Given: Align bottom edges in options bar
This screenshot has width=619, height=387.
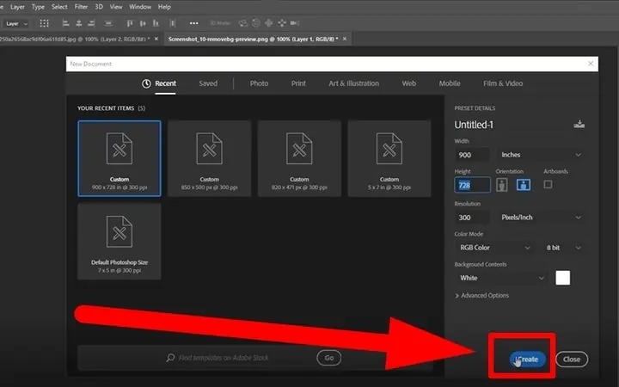Looking at the screenshot, I should pos(156,23).
